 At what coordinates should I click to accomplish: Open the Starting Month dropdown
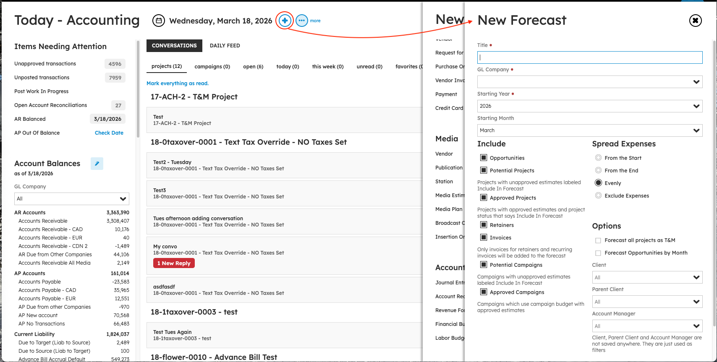(590, 130)
